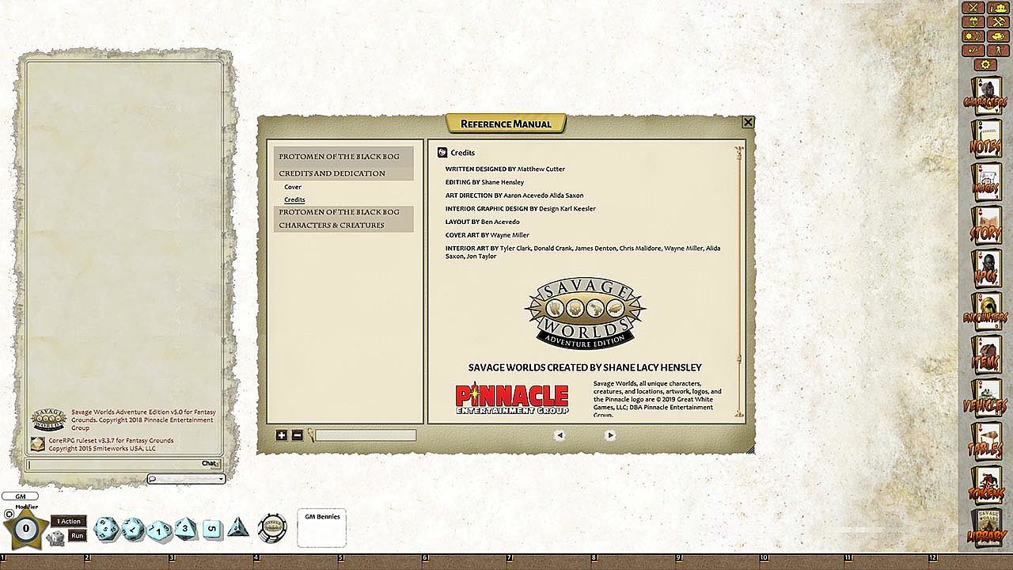
Task: Expand the Characters & Creatures section
Action: [x=343, y=225]
